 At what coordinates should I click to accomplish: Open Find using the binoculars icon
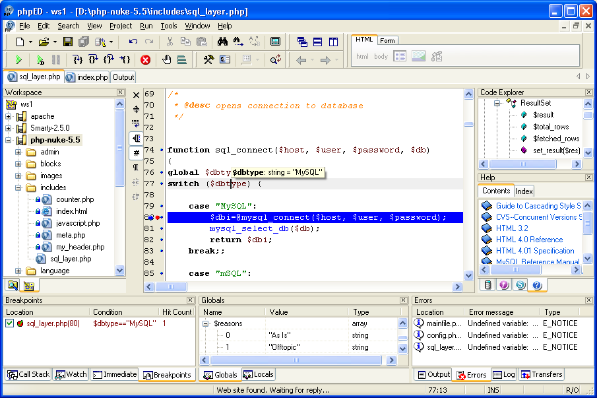coord(223,41)
